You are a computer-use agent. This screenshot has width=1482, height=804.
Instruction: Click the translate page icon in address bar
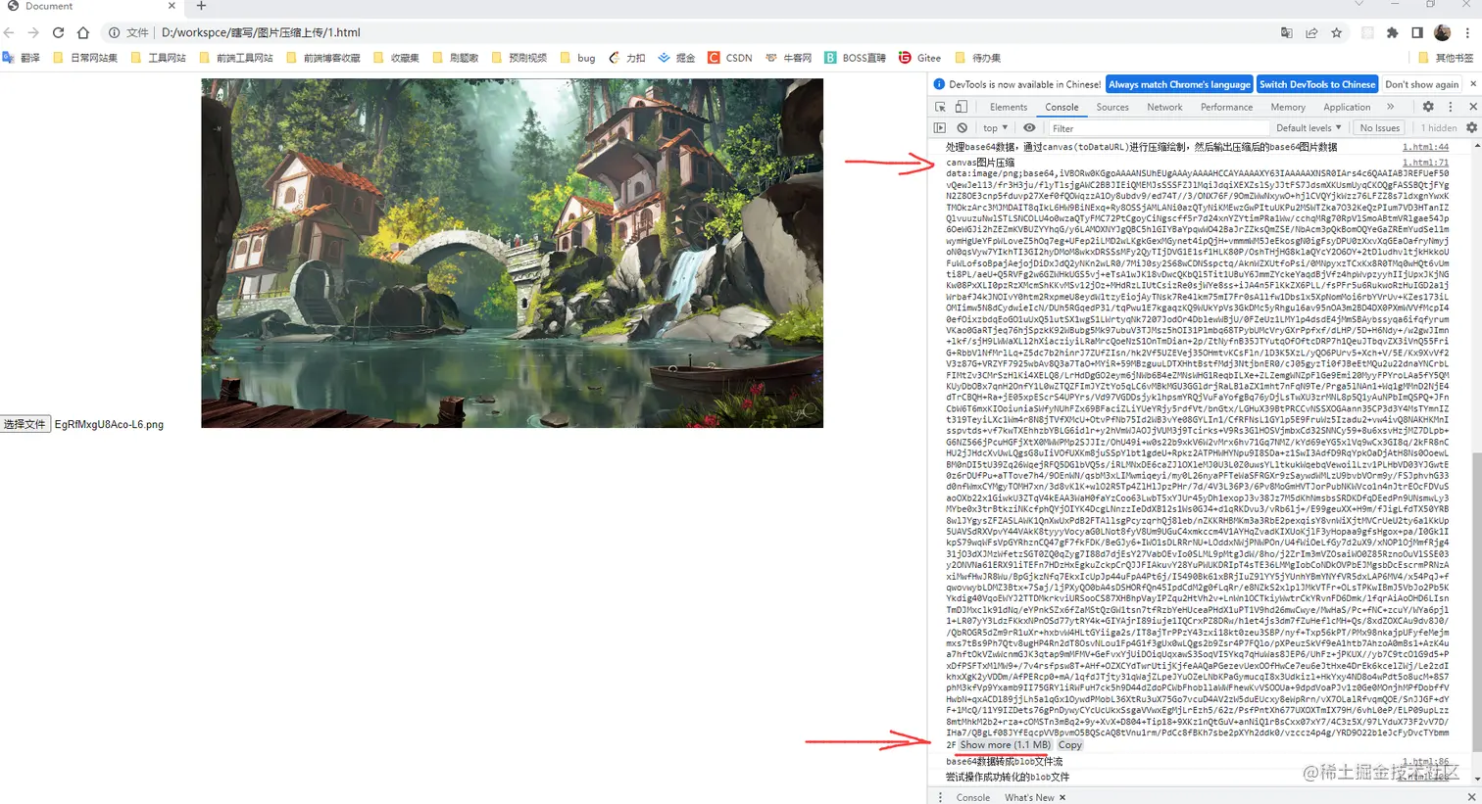coord(1287,32)
